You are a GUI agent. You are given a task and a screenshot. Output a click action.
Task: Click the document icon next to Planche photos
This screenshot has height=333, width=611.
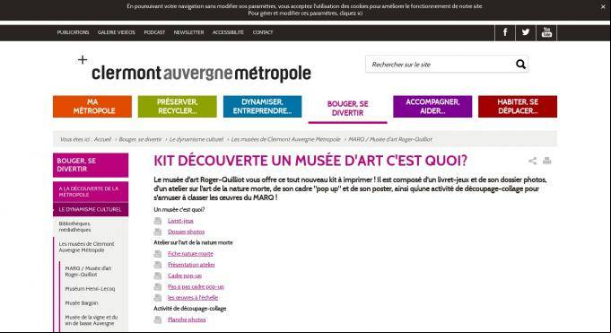157,320
